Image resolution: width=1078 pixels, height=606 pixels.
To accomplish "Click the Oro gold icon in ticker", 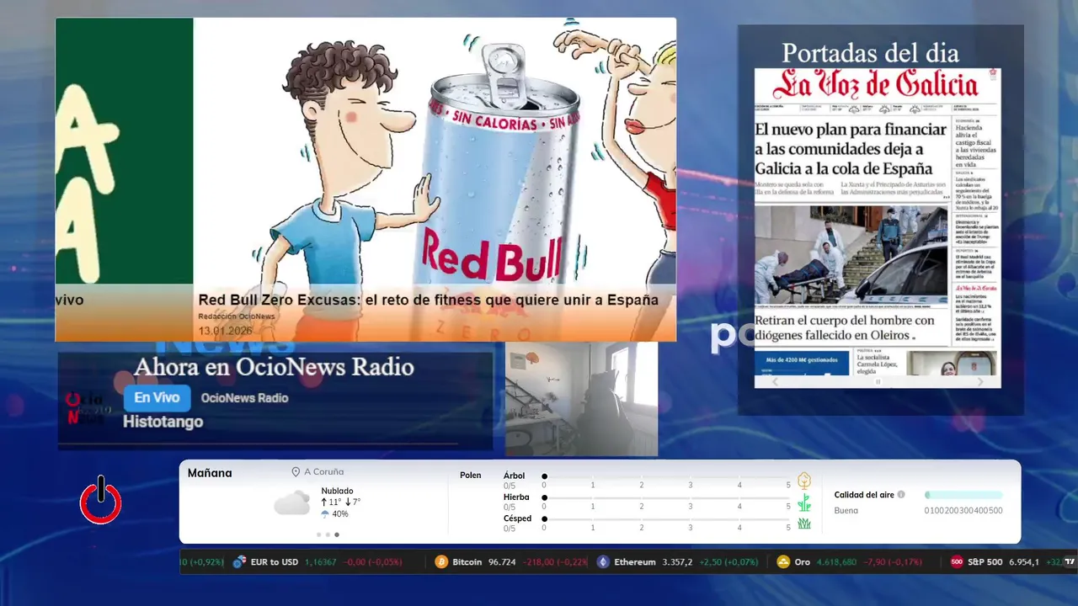I will pos(783,561).
